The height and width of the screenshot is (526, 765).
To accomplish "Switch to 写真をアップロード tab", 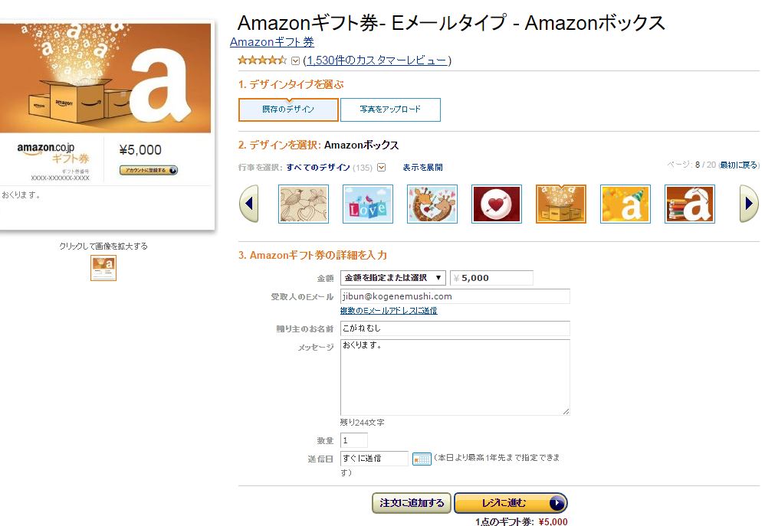I will (x=390, y=109).
